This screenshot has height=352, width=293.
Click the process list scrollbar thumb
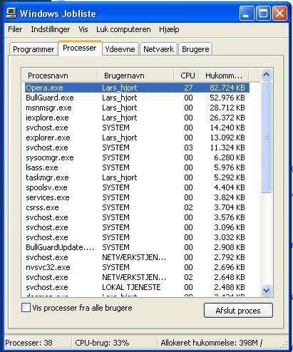point(266,137)
